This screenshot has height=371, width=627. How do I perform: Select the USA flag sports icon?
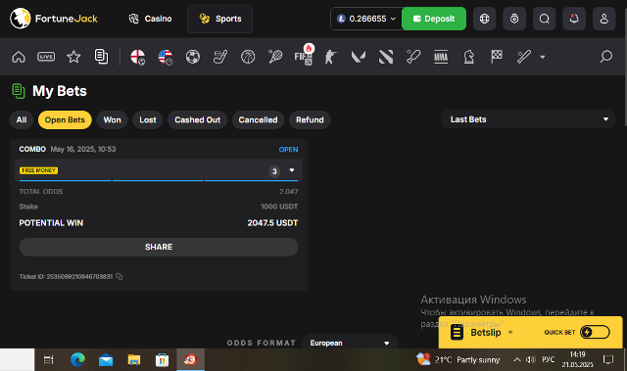[166, 57]
